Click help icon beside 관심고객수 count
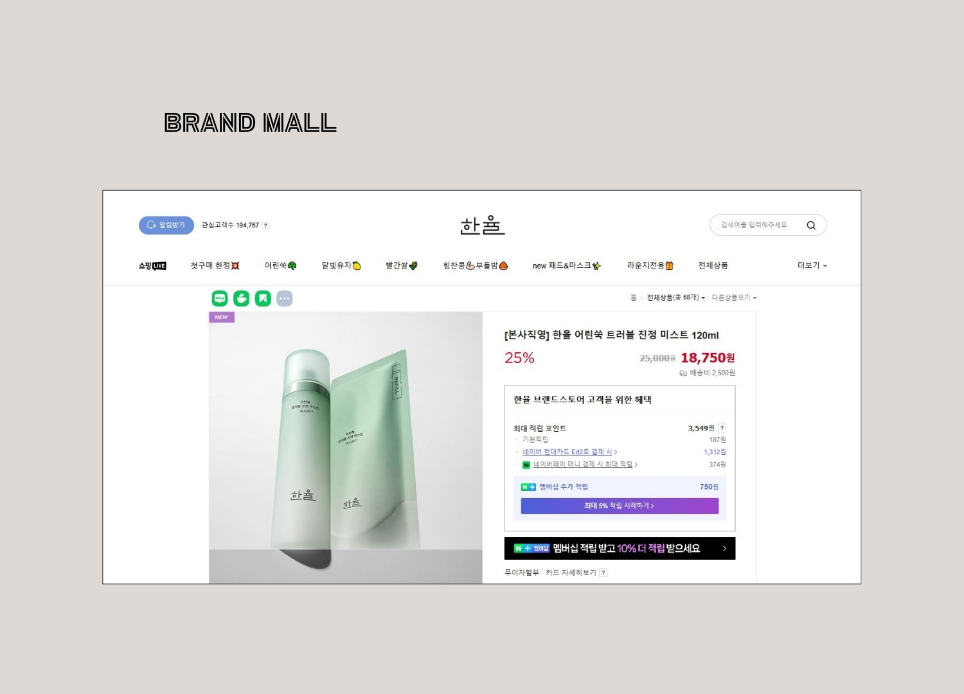Screen dimensions: 964x694 coord(265,226)
